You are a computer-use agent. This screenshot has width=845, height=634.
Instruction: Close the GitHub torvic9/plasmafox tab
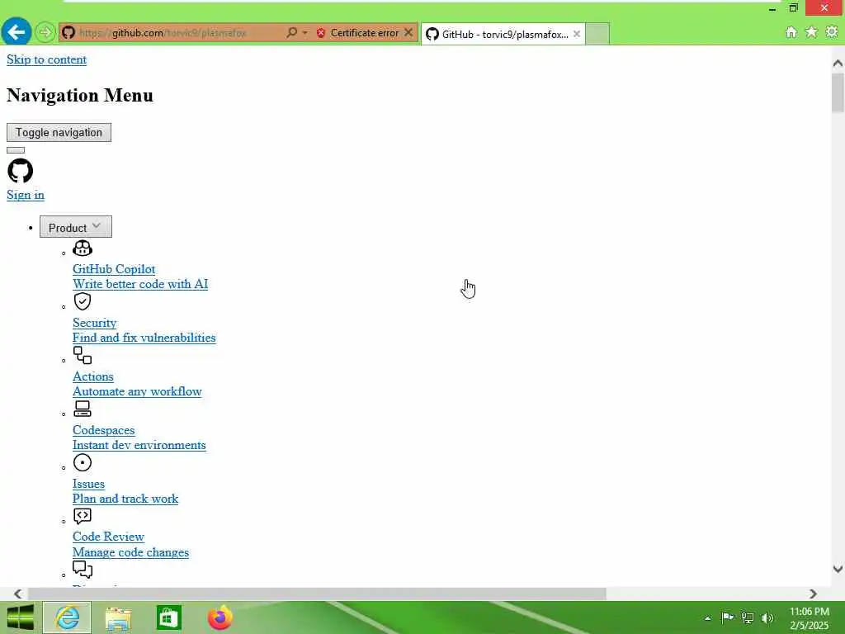pos(577,34)
